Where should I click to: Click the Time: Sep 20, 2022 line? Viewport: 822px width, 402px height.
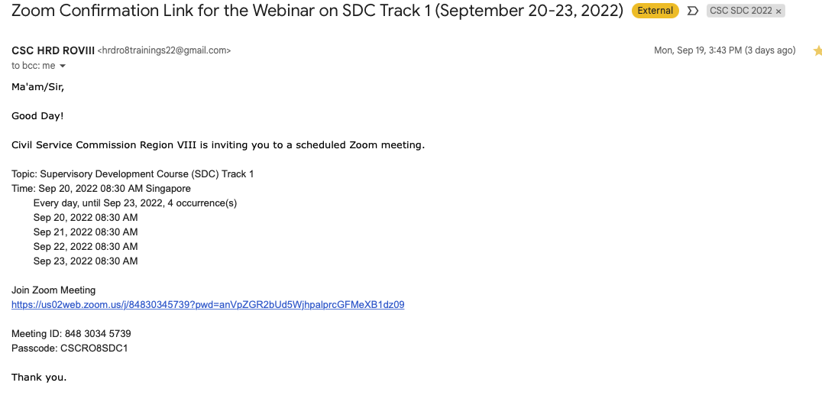[101, 189]
